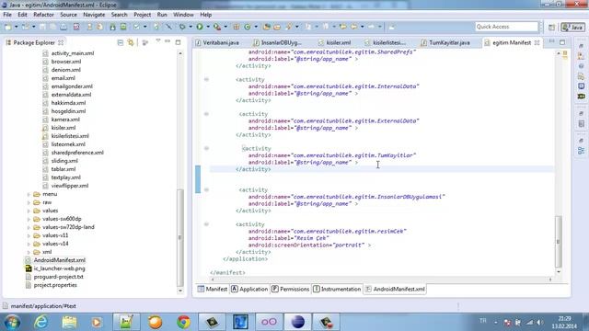
Task: Open the Permissions manifest tab
Action: tap(291, 289)
